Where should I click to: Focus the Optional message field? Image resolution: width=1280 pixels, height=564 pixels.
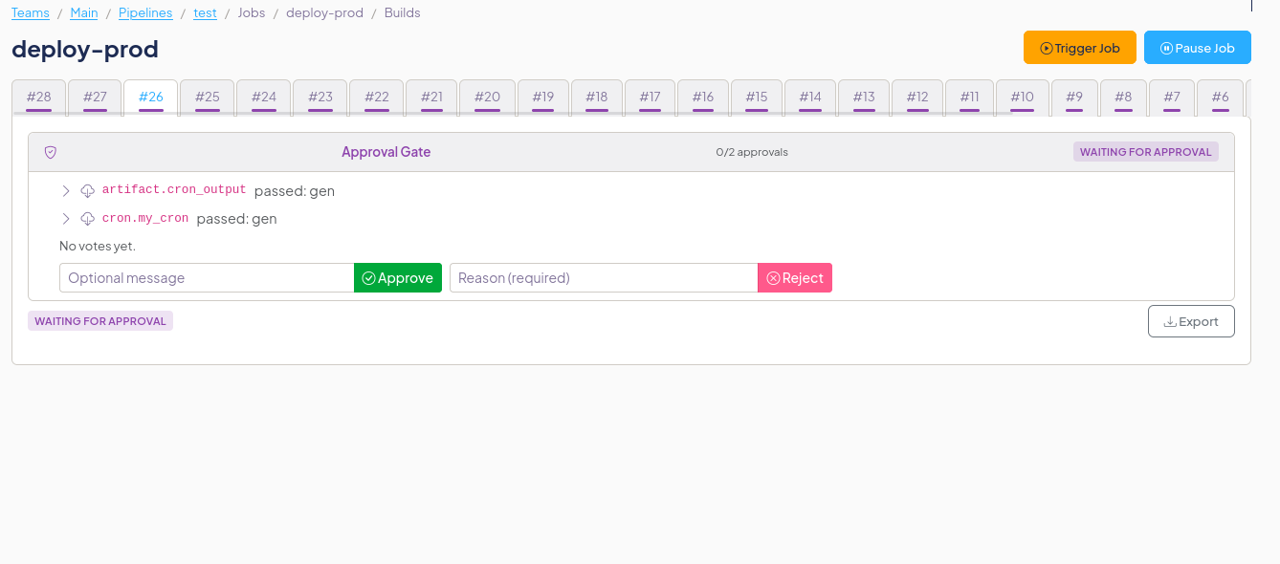tap(207, 278)
